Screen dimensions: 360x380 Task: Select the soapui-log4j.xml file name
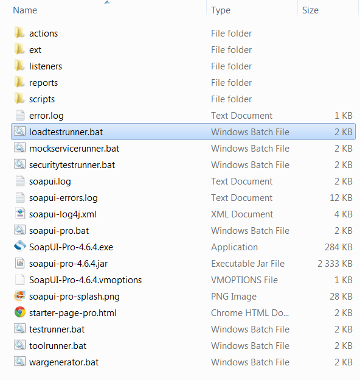pyautogui.click(x=63, y=214)
